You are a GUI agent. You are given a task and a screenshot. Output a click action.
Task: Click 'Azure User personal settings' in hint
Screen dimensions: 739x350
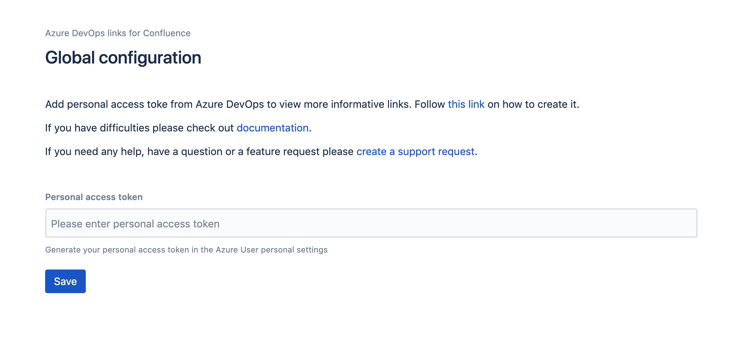click(x=271, y=250)
